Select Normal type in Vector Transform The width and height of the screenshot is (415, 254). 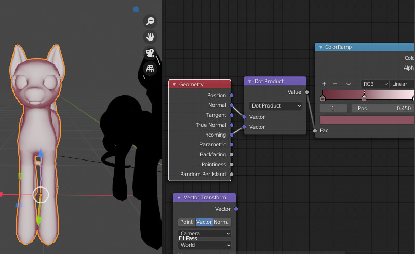pyautogui.click(x=222, y=222)
